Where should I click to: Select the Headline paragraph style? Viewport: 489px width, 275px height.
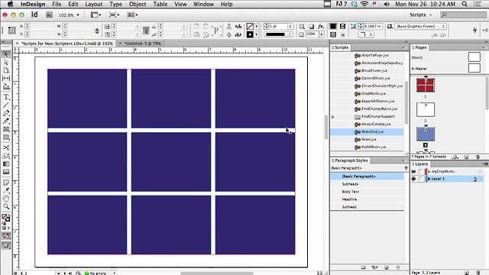tap(368, 199)
